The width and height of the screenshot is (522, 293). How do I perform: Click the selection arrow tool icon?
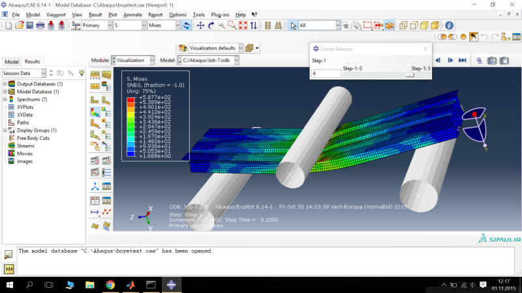tap(293, 25)
